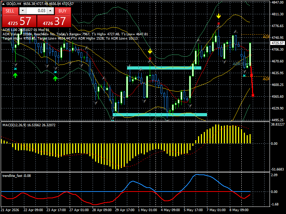Image resolution: width=286 pixels, height=214 pixels.
Task: Click the trendline_fast indicator label
Action: pos(12,176)
